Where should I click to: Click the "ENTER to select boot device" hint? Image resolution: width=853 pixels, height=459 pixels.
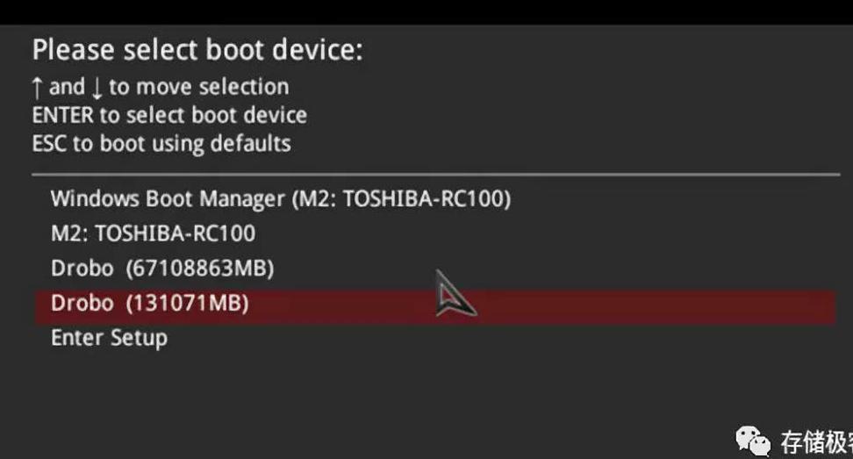pos(169,115)
